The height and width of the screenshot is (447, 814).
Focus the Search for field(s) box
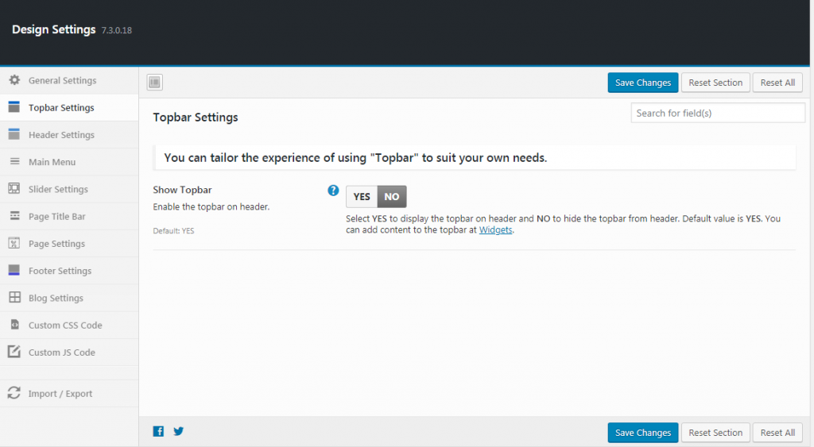tap(718, 113)
